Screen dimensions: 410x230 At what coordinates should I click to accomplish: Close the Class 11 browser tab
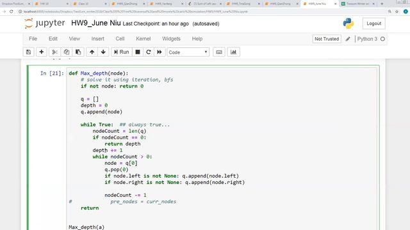(x=106, y=4)
